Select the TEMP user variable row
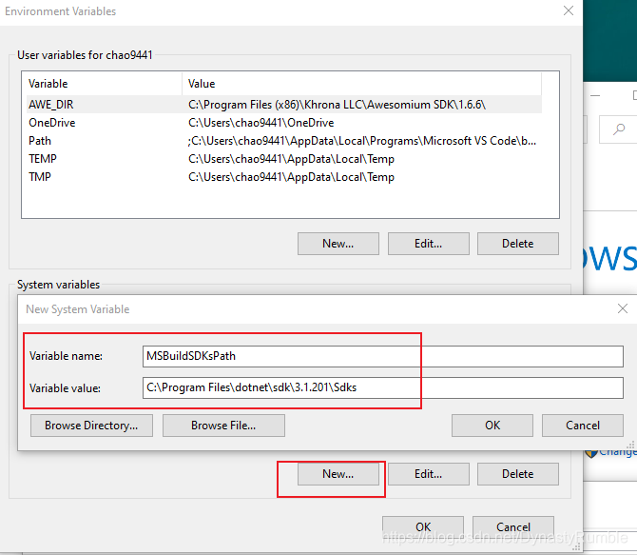This screenshot has height=555, width=637. coord(284,159)
